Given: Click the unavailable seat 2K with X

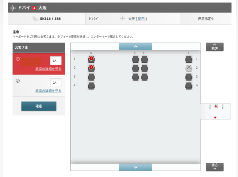Looking at the screenshot, I should [189, 68].
